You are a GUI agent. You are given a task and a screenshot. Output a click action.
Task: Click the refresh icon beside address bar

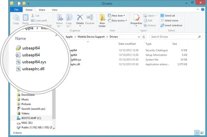(144, 37)
